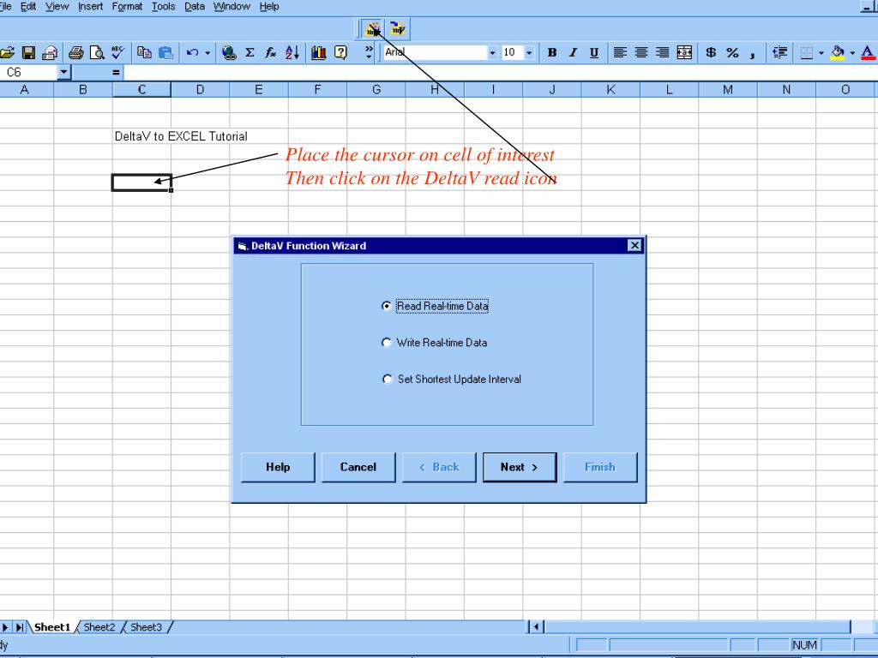Center cell text
The width and height of the screenshot is (878, 658).
(641, 52)
